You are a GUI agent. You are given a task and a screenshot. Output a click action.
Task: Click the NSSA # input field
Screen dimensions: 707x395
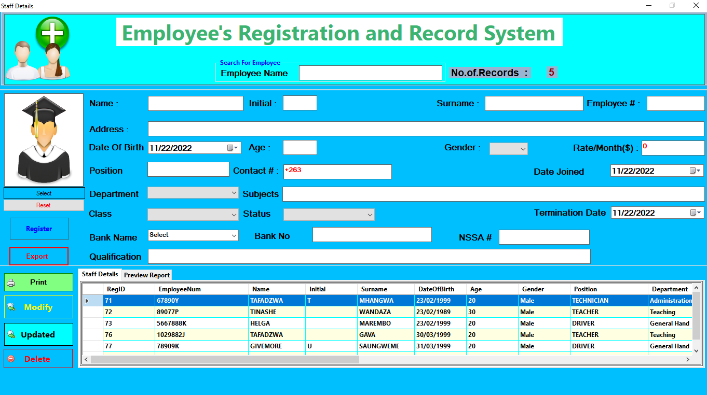point(544,237)
